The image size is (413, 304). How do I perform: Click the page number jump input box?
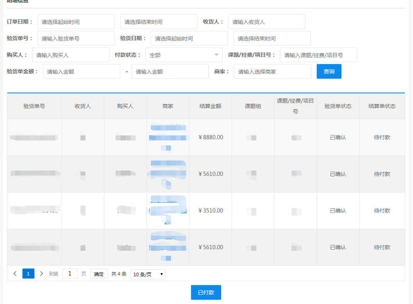(x=70, y=274)
